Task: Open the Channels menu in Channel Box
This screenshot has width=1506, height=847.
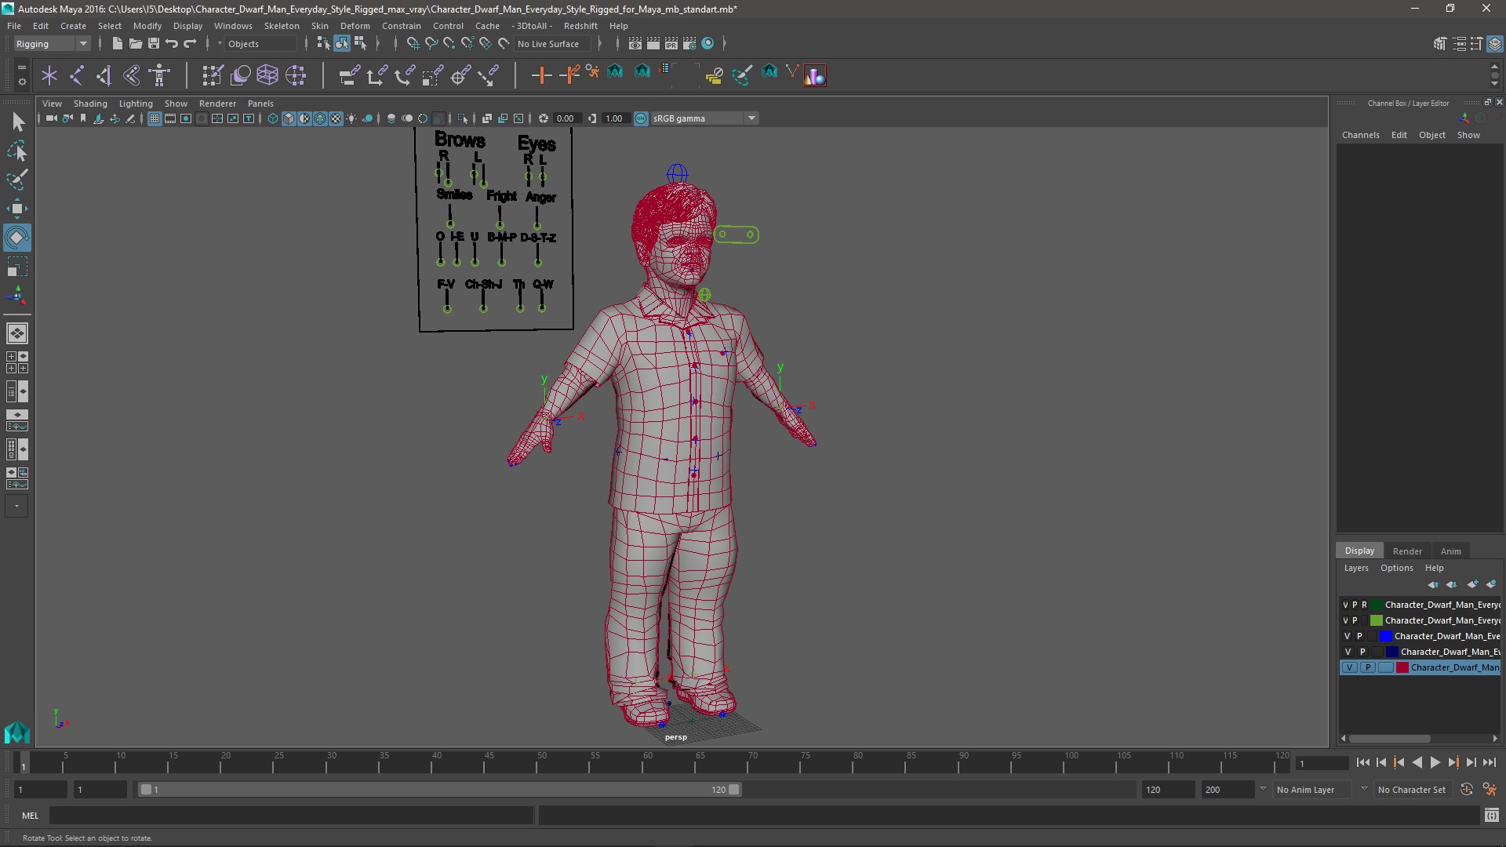Action: (x=1360, y=135)
